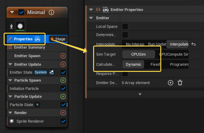The image size is (204, 133).
Task: Click the blue dot icon beside Particle State
Action: [x=38, y=105]
